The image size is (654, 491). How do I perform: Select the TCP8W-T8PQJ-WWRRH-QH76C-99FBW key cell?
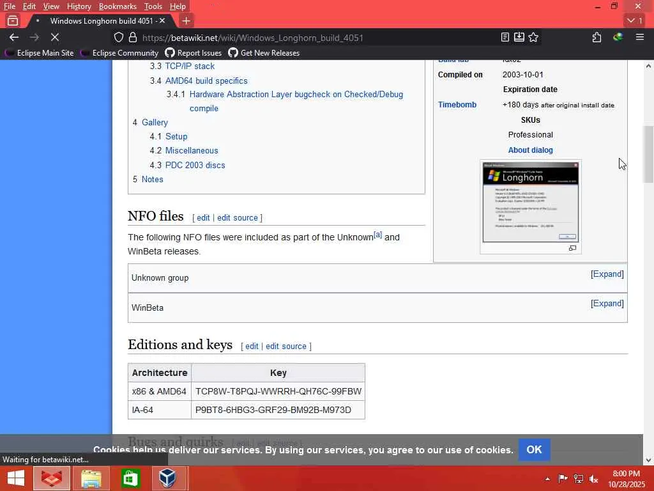(278, 391)
